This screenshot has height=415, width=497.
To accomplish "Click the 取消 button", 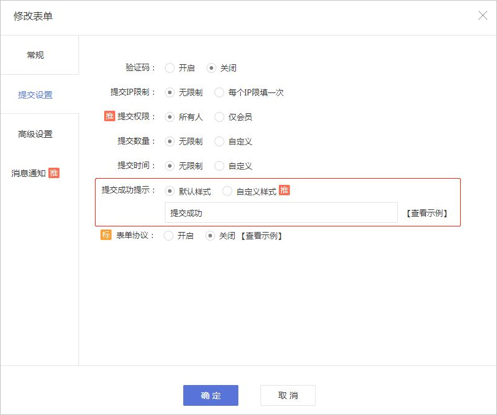I will [x=288, y=395].
